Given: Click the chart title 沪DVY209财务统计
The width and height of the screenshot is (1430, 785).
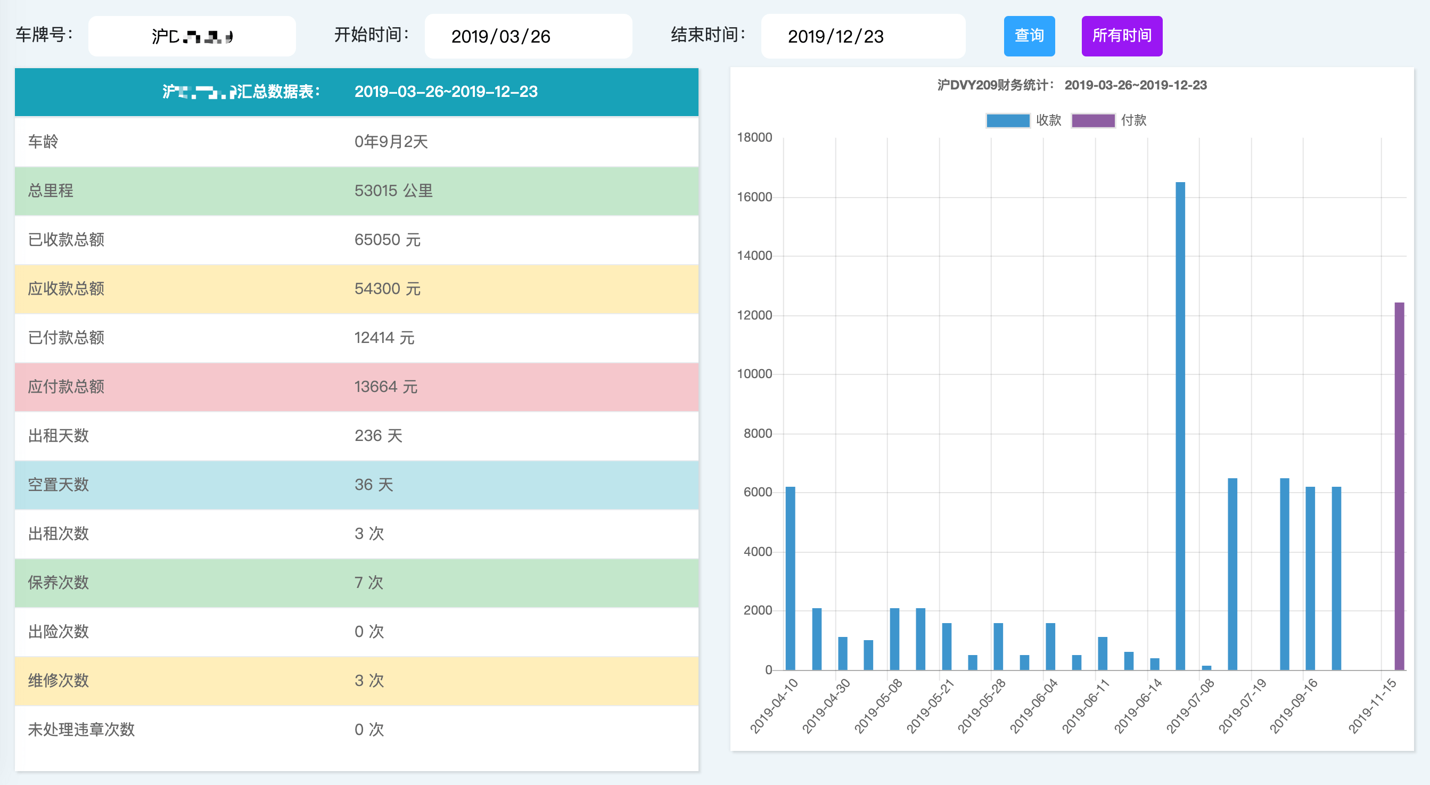Looking at the screenshot, I should [x=996, y=86].
